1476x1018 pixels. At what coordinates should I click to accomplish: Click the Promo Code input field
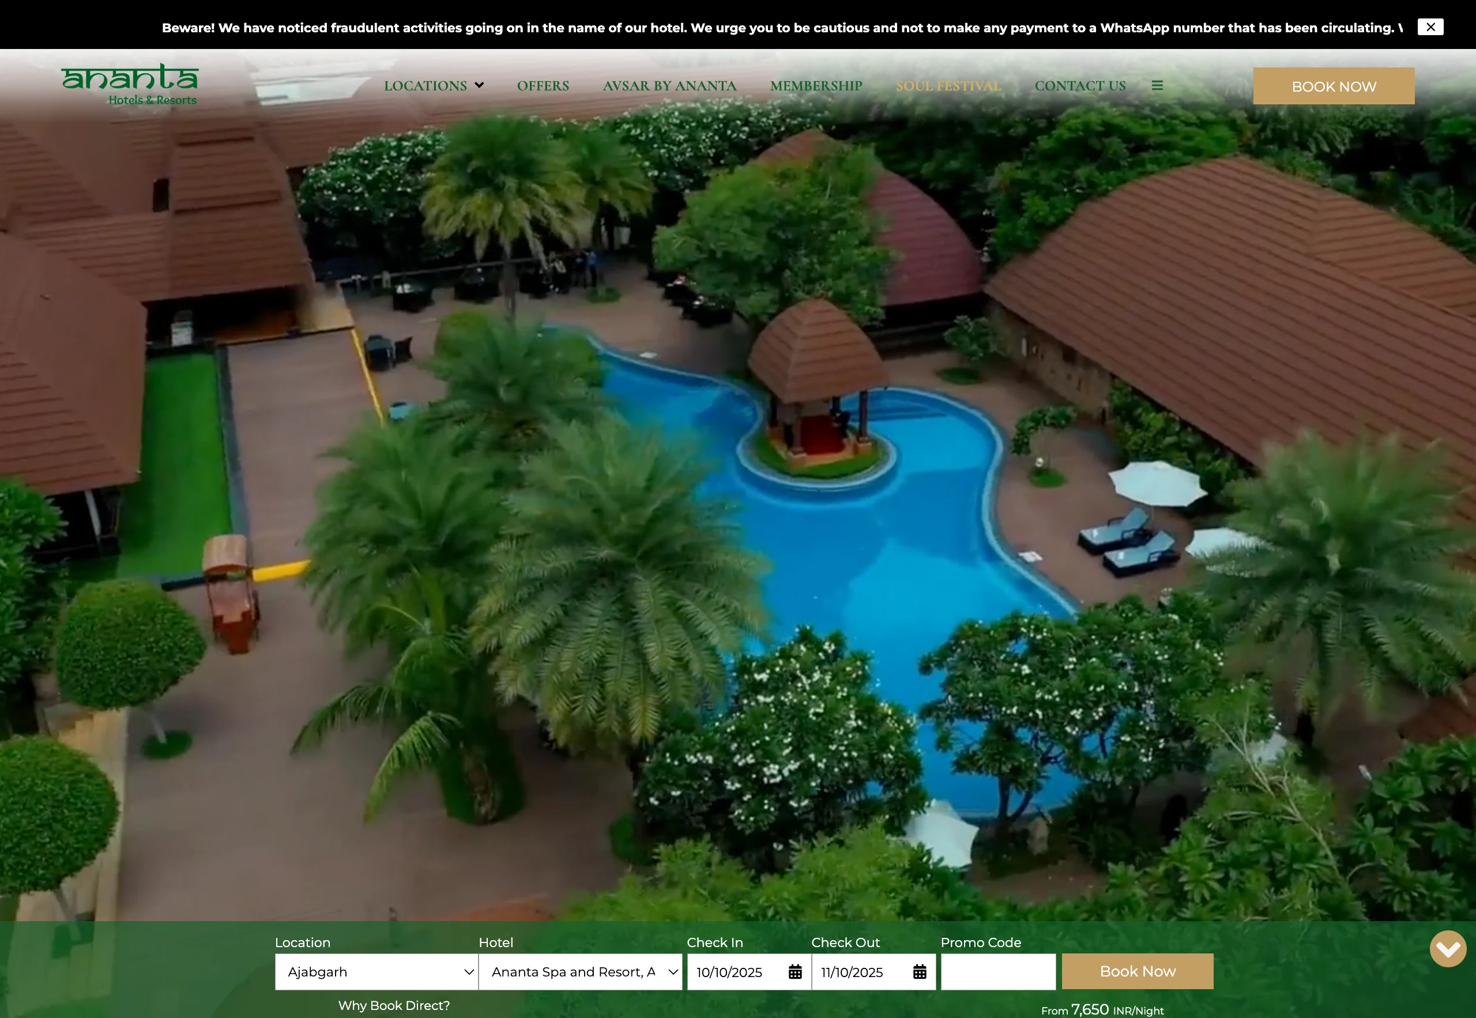tap(997, 971)
